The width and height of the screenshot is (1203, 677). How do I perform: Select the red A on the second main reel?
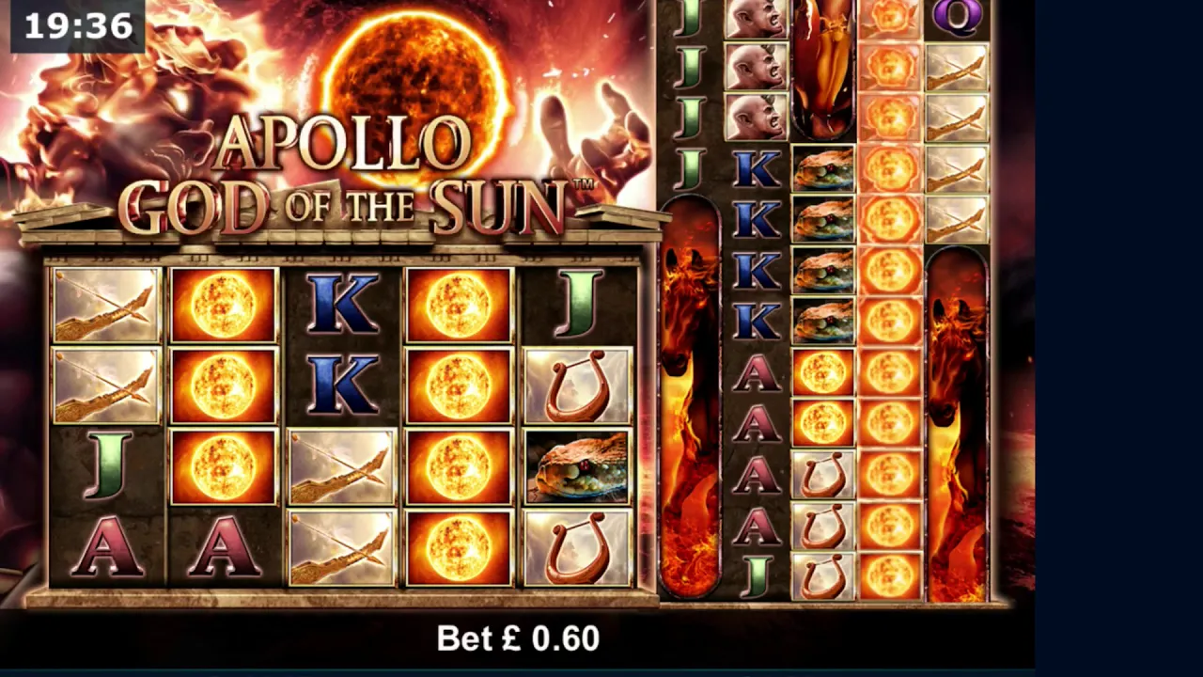(224, 547)
